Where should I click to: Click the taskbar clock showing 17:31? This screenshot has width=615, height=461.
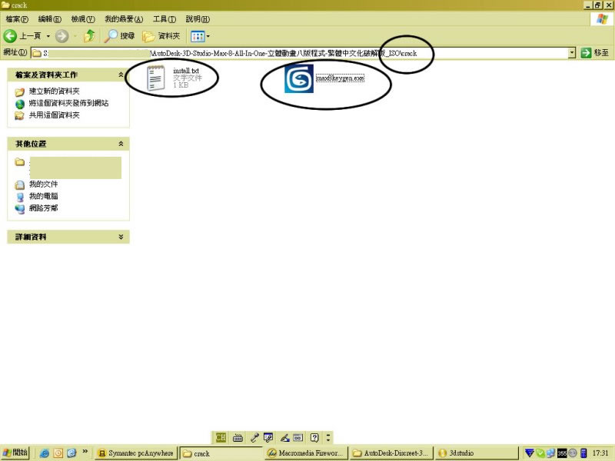click(600, 453)
